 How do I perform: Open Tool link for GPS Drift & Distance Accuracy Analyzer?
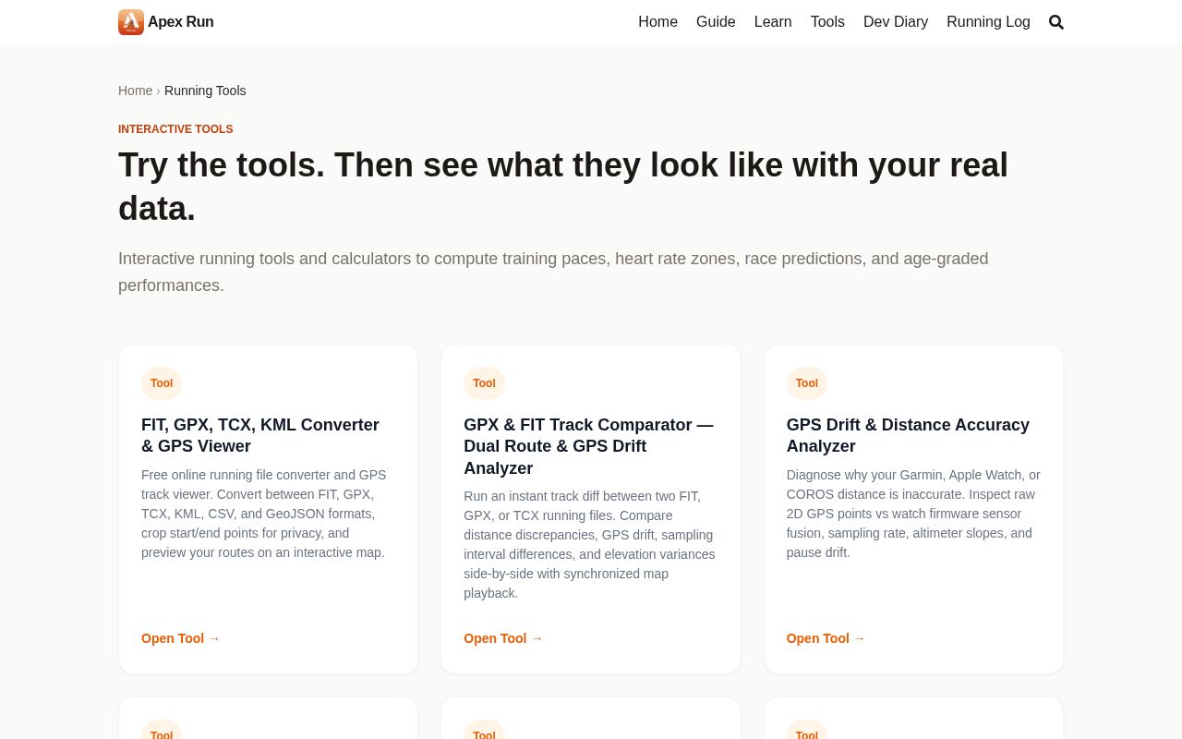[x=826, y=638]
